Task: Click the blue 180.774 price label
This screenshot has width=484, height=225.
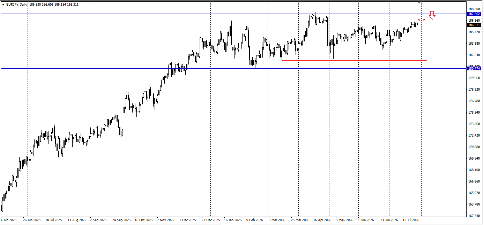Action: coord(474,69)
